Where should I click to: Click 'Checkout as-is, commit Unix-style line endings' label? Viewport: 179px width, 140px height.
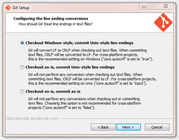coord(70,67)
